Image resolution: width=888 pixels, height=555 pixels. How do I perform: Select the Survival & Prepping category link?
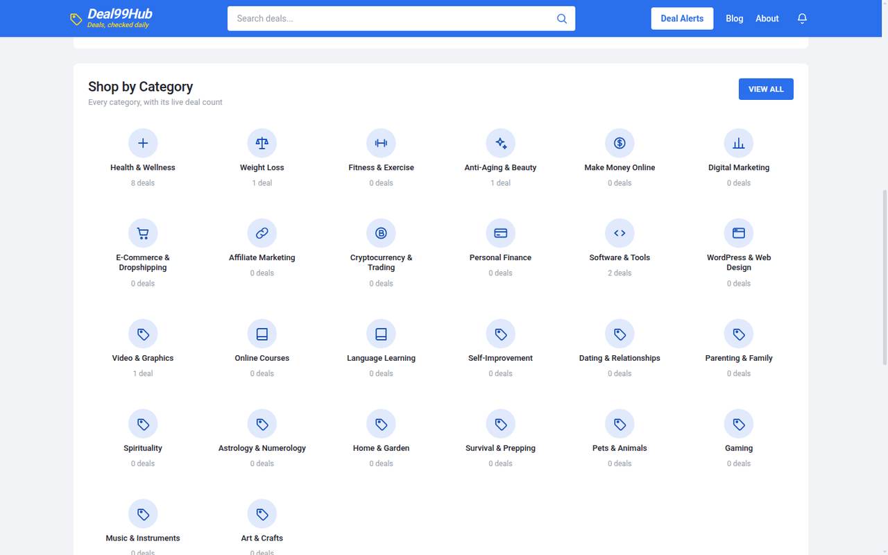[x=500, y=448]
